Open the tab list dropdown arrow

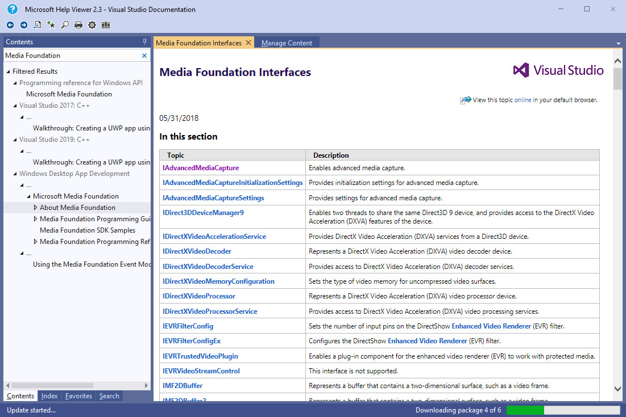[619, 43]
